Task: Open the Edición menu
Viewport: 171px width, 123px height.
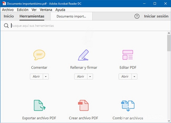Action: [x=23, y=10]
